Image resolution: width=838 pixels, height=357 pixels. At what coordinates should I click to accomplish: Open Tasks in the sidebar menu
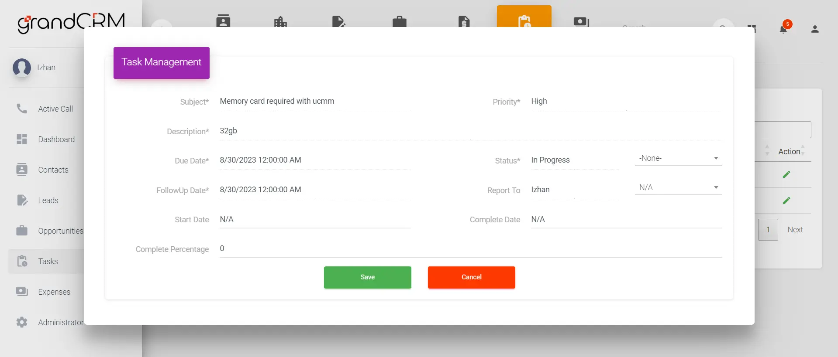pos(48,262)
